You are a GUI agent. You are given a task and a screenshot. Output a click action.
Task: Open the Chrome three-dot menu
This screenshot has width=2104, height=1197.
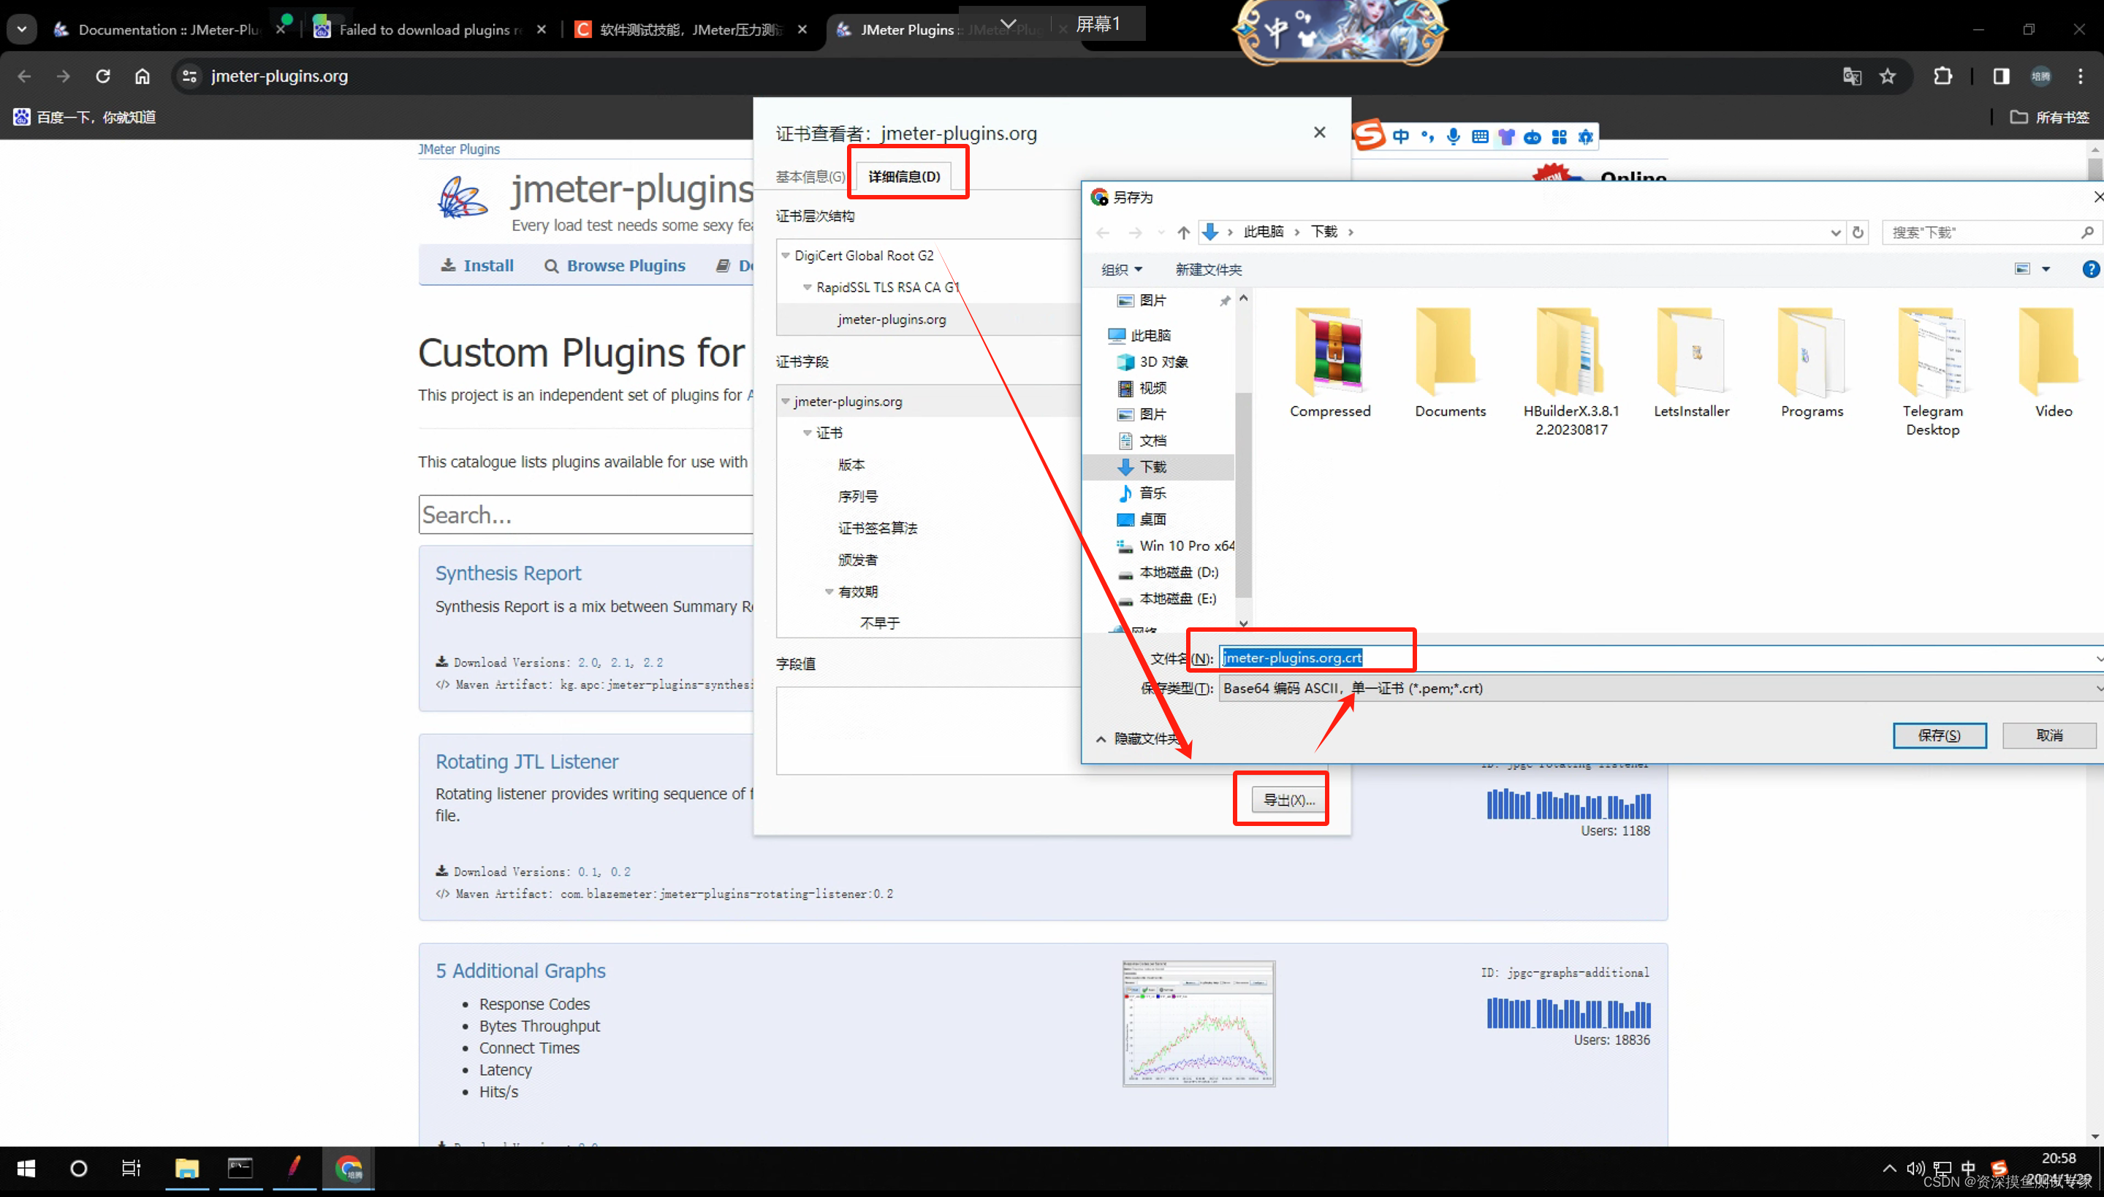tap(2080, 76)
